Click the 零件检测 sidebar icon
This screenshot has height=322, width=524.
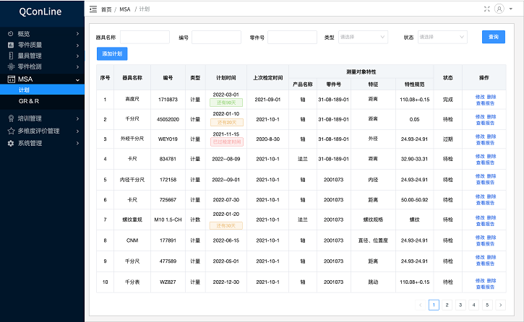click(x=10, y=66)
